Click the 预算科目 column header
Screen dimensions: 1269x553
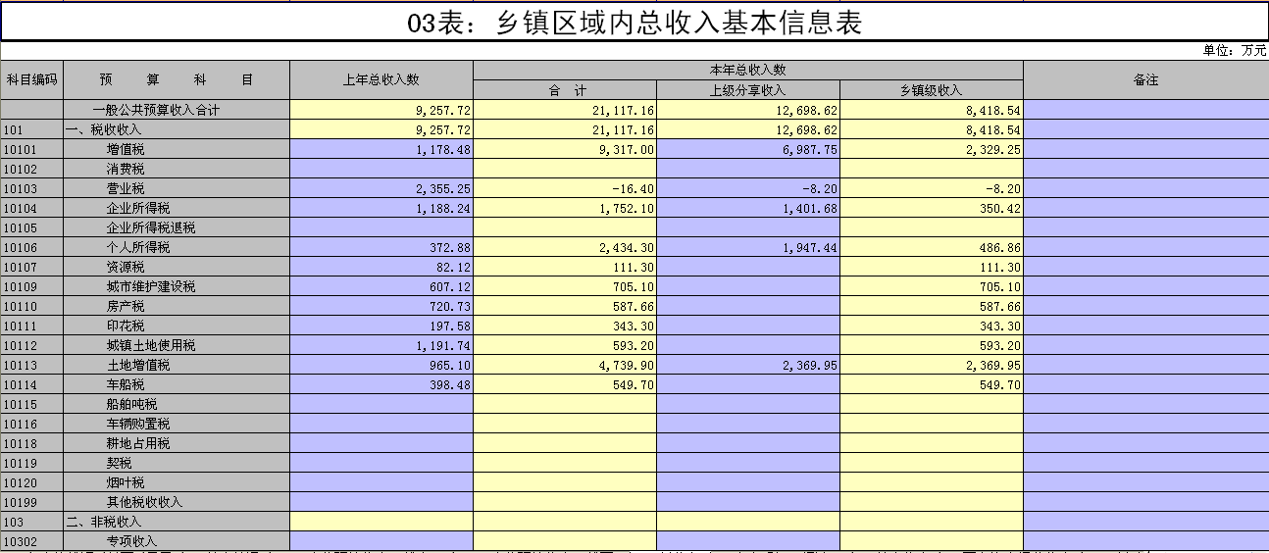(177, 80)
